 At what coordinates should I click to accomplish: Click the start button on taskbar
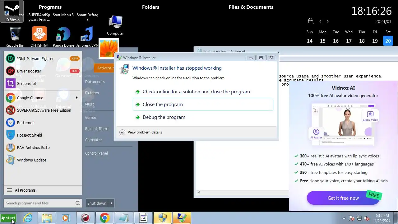(8, 218)
